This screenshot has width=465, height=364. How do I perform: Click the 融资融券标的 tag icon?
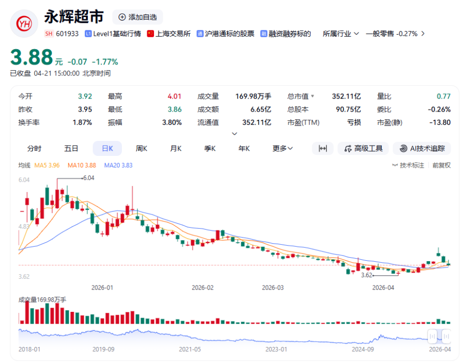tap(263, 34)
